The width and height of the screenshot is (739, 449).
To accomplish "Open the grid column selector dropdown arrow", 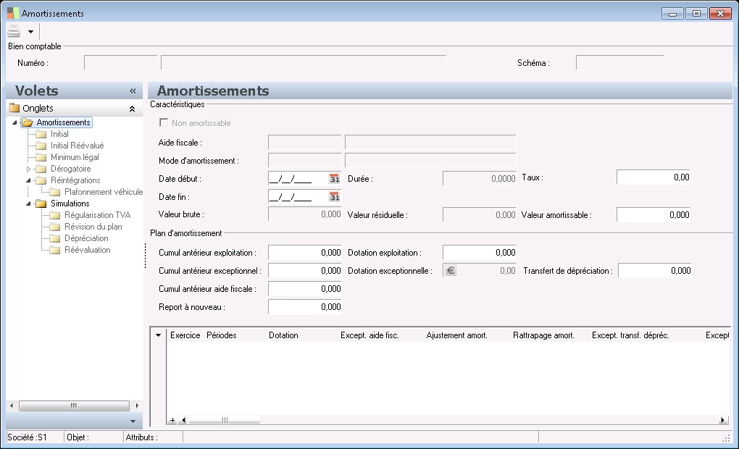I will coord(159,335).
